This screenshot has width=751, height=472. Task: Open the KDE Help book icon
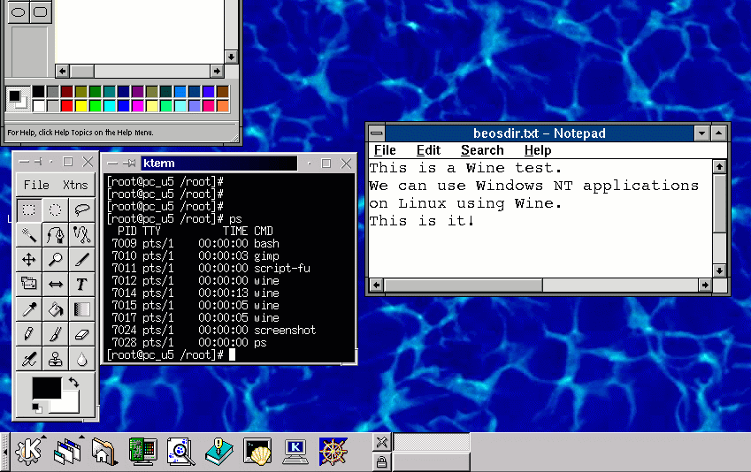[x=218, y=451]
